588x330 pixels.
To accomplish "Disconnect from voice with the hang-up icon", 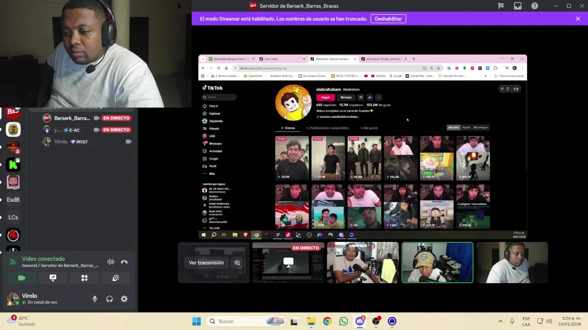I will point(124,262).
